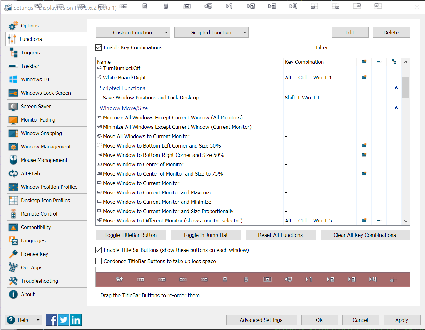Disable the Enable Key Combinations checkbox

coord(99,47)
